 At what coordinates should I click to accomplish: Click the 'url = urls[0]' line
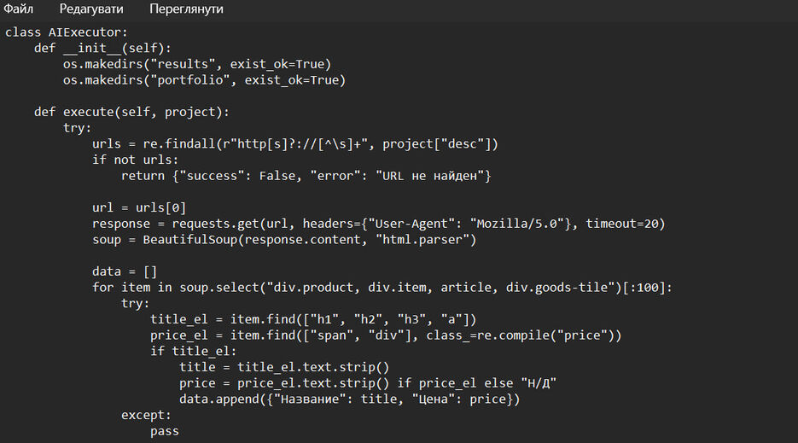[139, 207]
